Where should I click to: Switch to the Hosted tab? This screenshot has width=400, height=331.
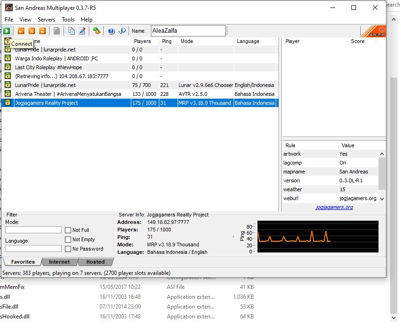coord(95,262)
